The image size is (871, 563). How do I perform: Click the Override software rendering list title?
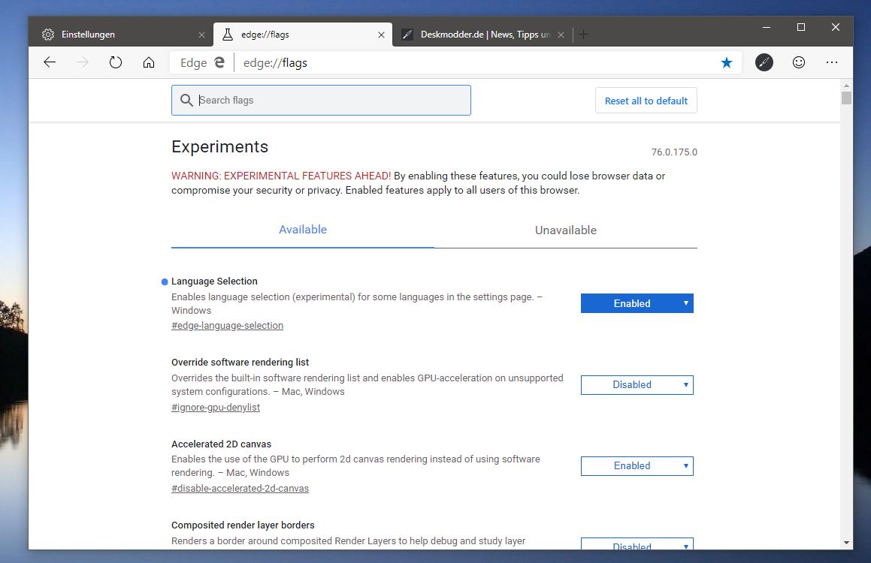point(240,363)
